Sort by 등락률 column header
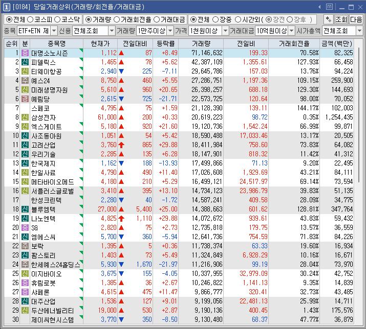 (165, 43)
